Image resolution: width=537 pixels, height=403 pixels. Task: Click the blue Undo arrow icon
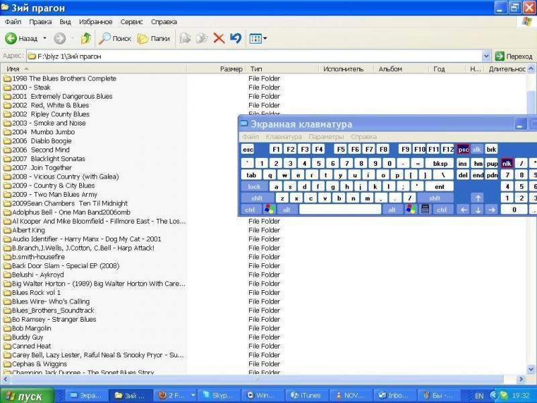point(236,38)
